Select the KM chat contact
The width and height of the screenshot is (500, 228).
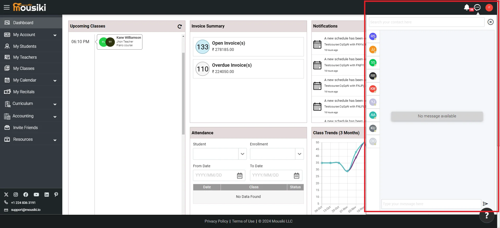click(373, 89)
